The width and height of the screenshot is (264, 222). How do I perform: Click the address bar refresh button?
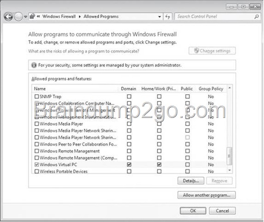167,17
